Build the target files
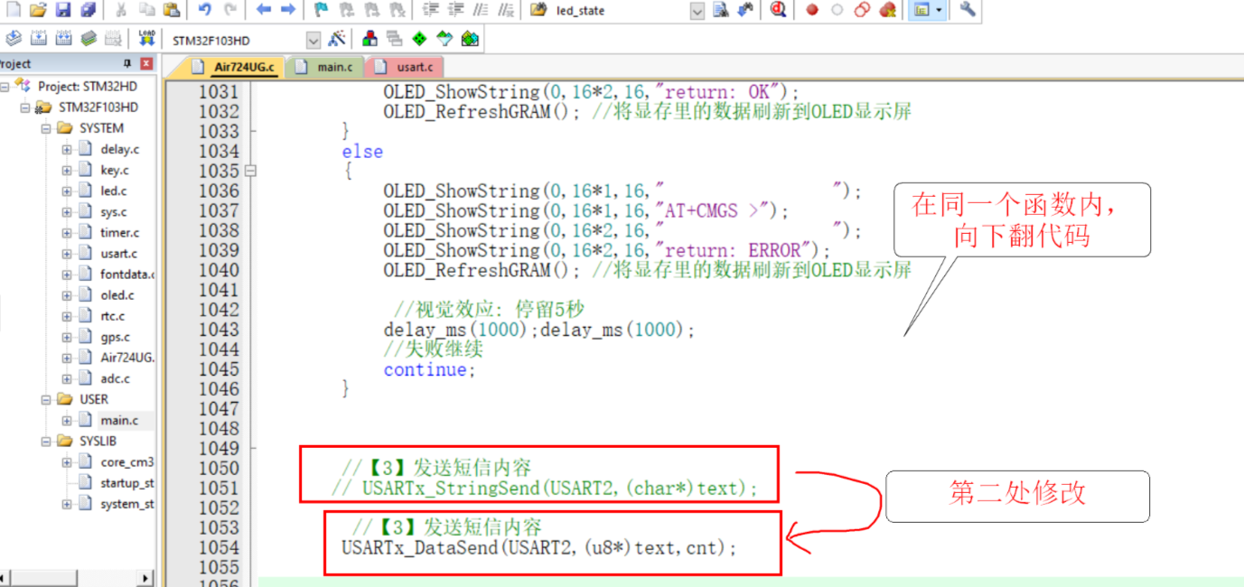This screenshot has height=587, width=1244. 38,39
